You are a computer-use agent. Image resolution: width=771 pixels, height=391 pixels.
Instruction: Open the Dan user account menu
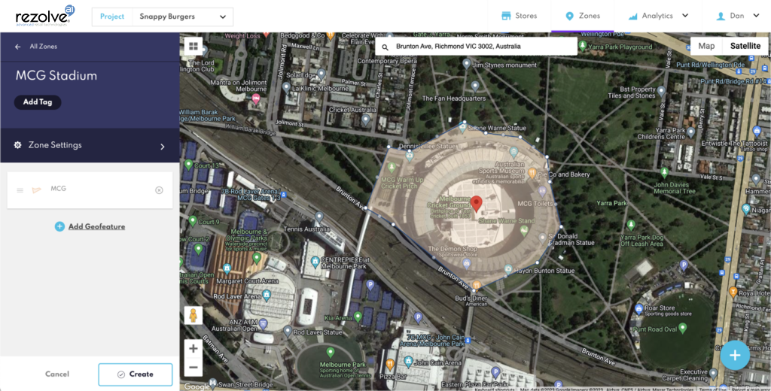click(x=738, y=16)
